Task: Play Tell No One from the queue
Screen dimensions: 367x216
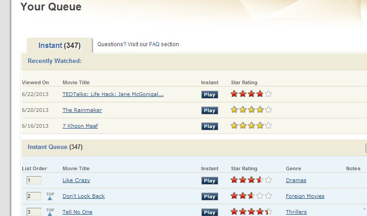Action: [210, 212]
